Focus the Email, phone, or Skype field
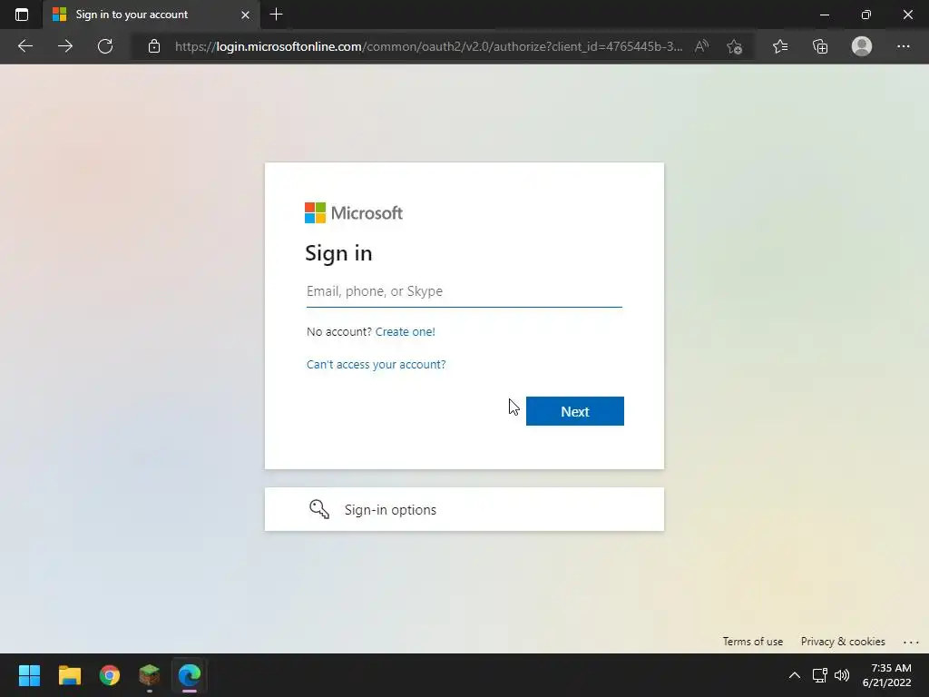Screen dimensions: 929x697 [464, 291]
